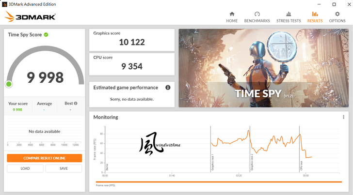Screen dimensions: 353x195
Task: Click the Demo marker on chart
Action: point(107,167)
